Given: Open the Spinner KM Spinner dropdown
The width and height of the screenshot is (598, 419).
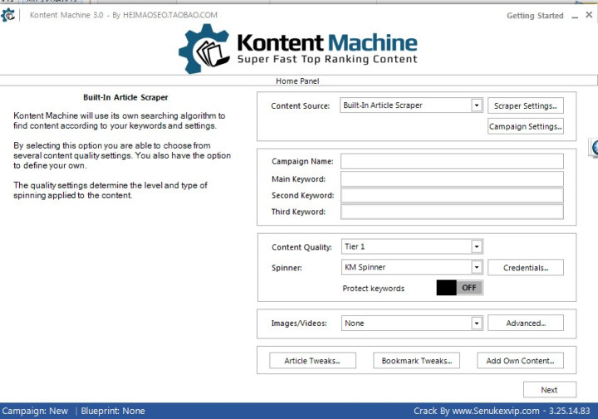Looking at the screenshot, I should point(412,267).
